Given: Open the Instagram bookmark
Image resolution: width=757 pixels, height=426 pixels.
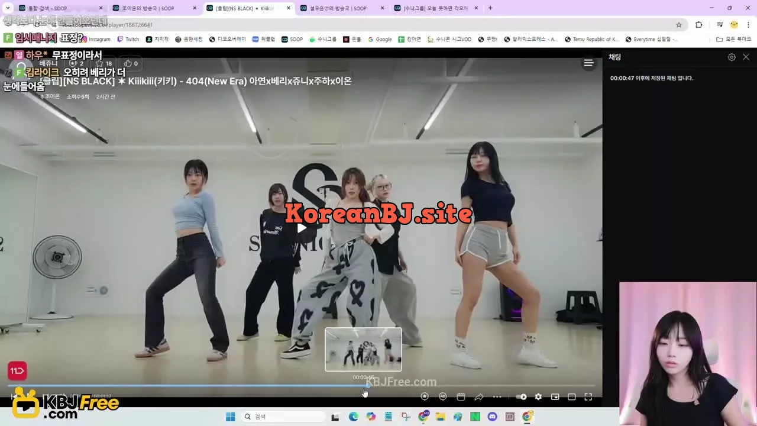Looking at the screenshot, I should pos(96,39).
